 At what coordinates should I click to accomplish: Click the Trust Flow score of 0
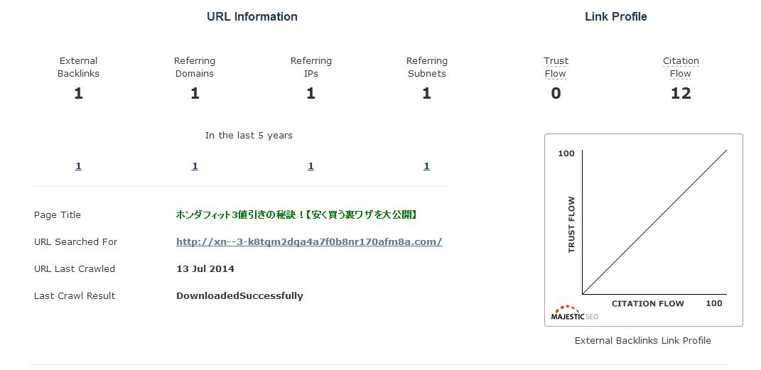556,94
